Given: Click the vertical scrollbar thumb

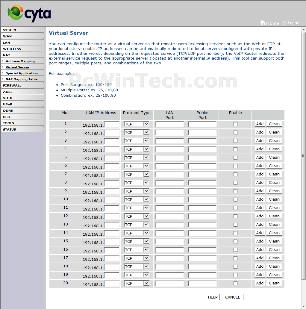Looking at the screenshot, I should coord(303,156).
